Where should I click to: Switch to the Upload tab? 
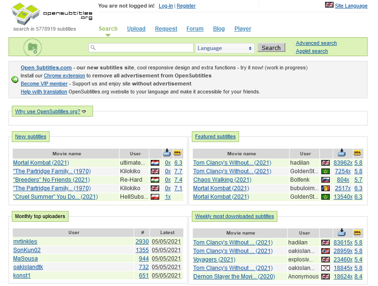coord(136,29)
